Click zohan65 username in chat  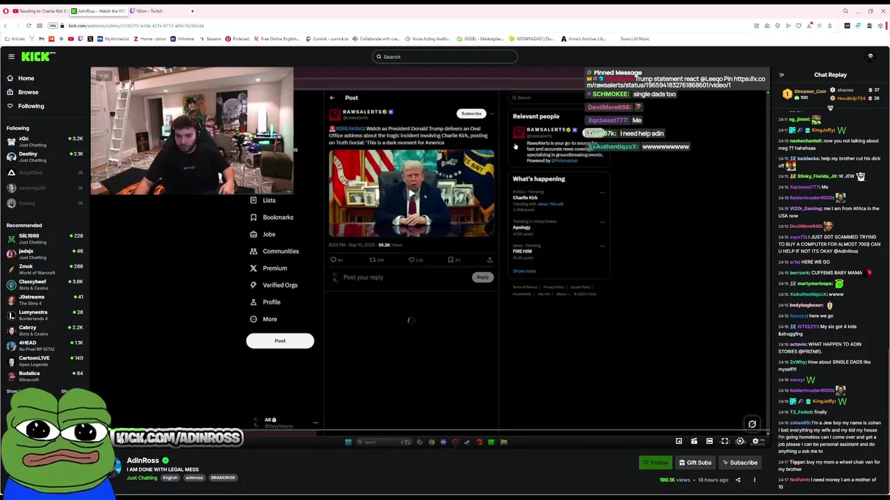(800, 423)
